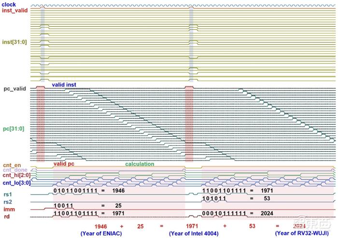
Task: Click binary 11001101111 on the rs1 row
Action: click(x=224, y=190)
